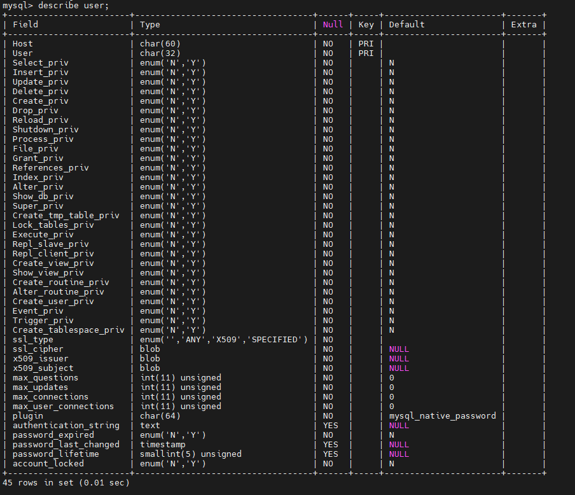Select the 'Create_tablespace_priv' field
The image size is (575, 495).
(69, 330)
